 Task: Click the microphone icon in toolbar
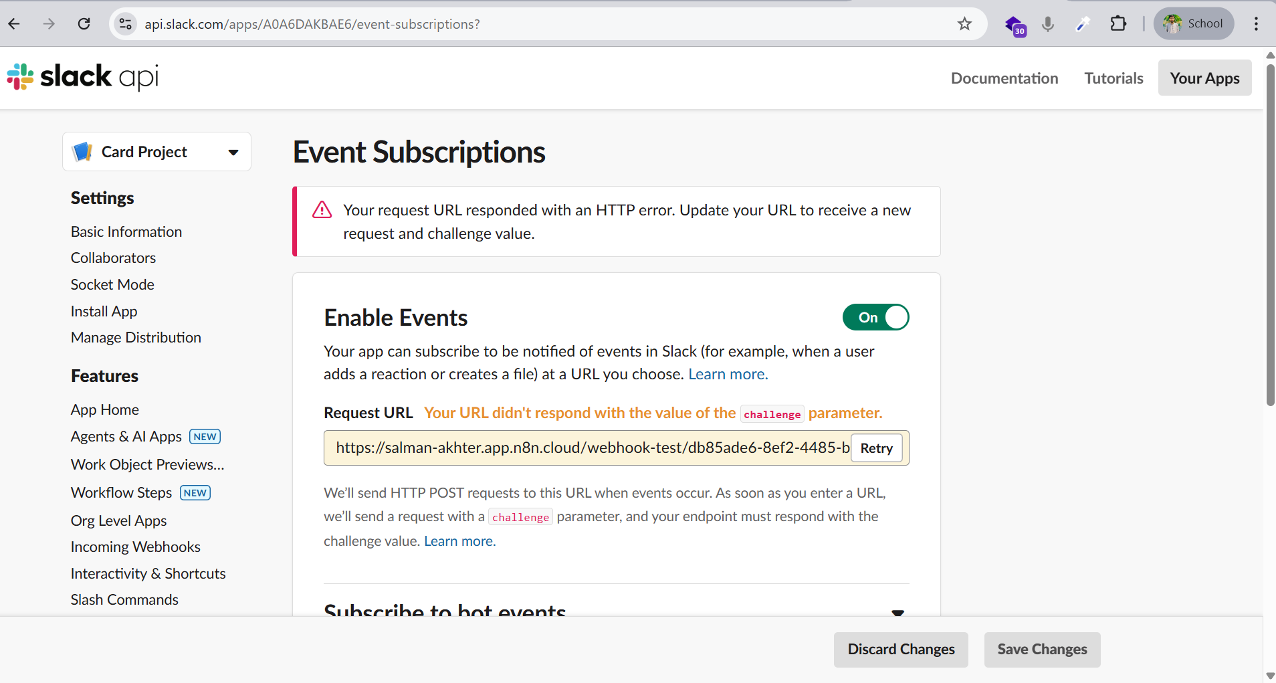[1048, 24]
